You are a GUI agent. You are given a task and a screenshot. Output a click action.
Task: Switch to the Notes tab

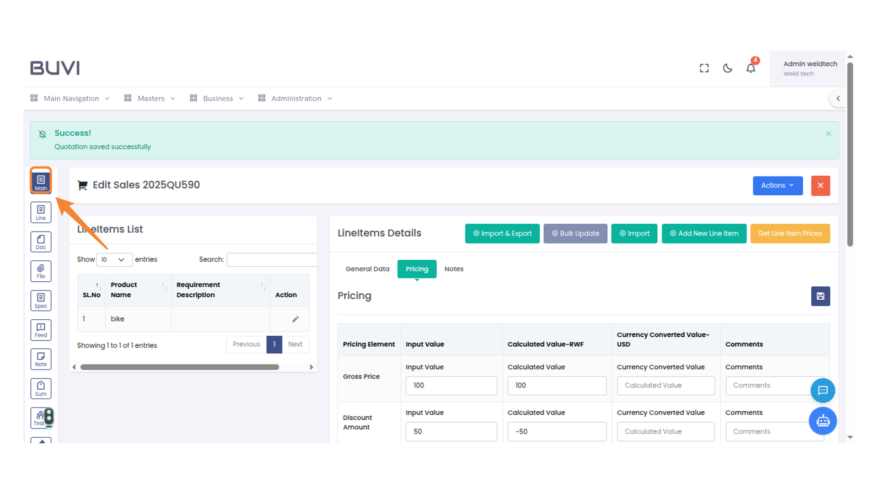[x=454, y=269]
